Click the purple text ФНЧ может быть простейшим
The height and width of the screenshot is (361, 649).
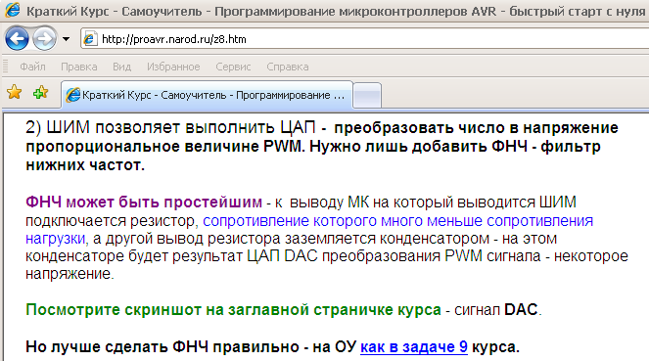(x=144, y=203)
